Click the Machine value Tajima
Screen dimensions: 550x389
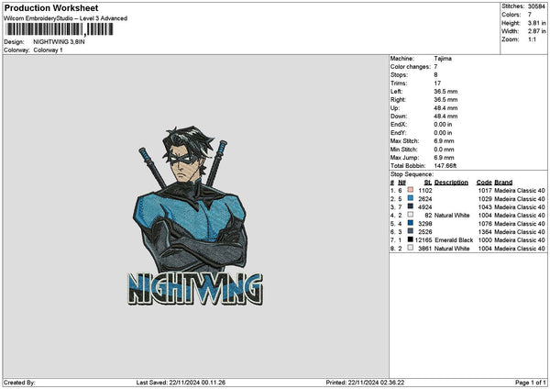(443, 58)
